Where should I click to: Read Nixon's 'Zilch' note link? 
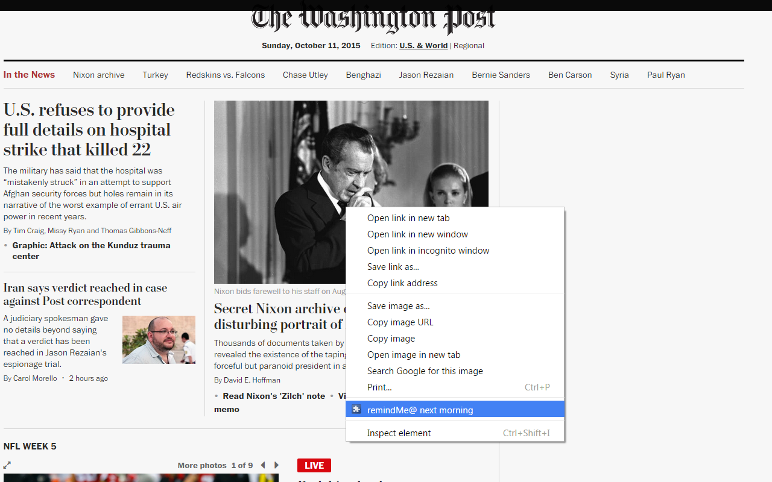pos(274,396)
